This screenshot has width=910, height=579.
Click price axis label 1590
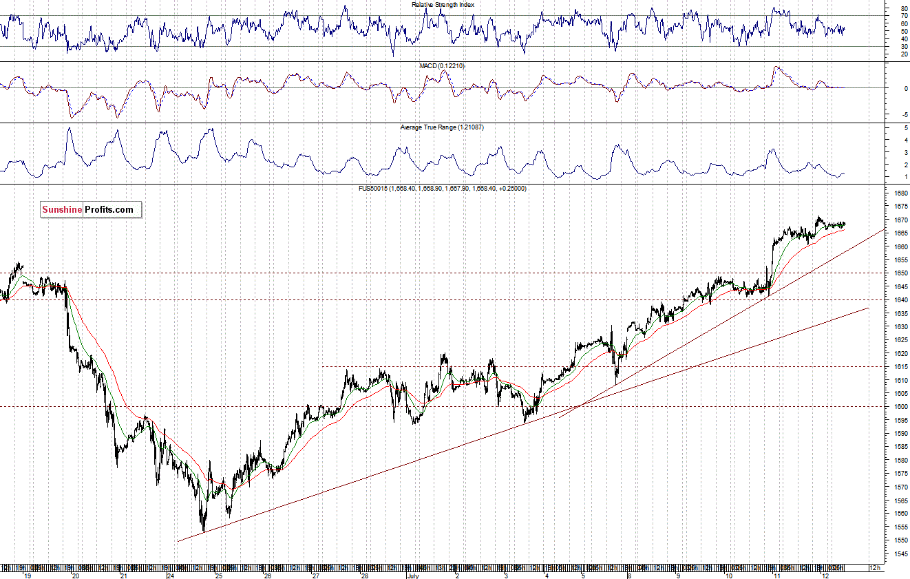point(900,434)
